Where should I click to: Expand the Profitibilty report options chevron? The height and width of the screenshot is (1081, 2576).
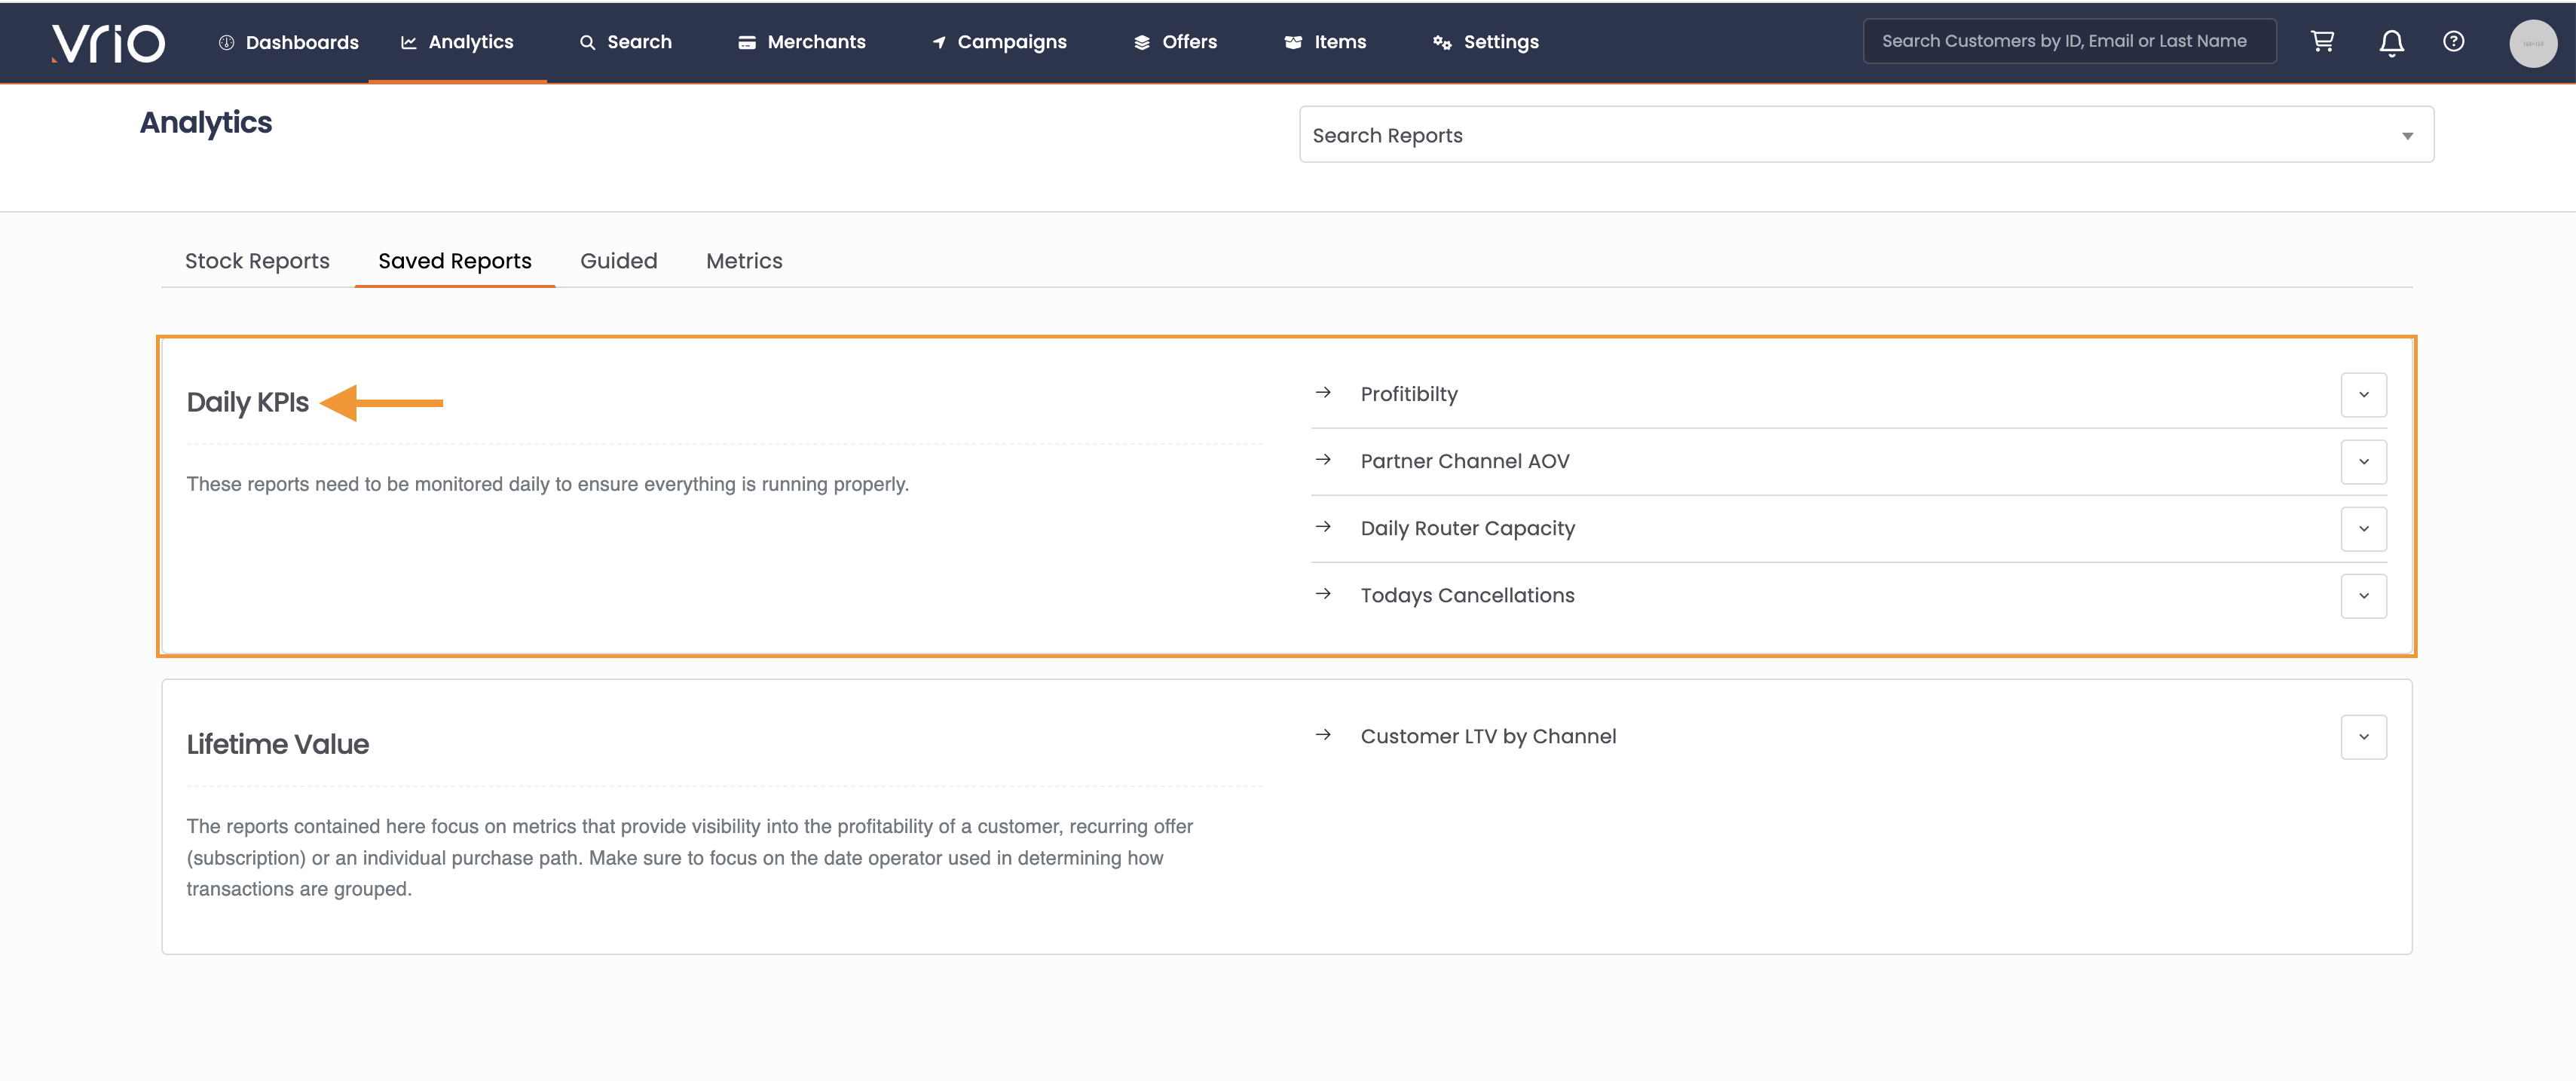pyautogui.click(x=2363, y=394)
